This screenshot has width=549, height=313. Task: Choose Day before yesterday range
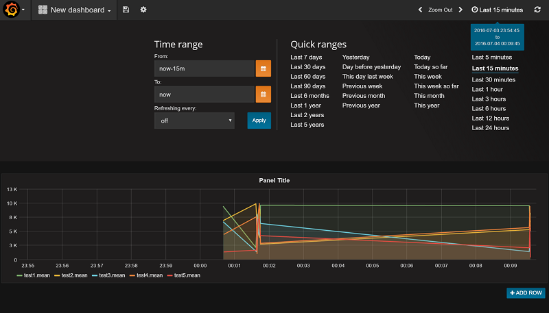pyautogui.click(x=371, y=66)
